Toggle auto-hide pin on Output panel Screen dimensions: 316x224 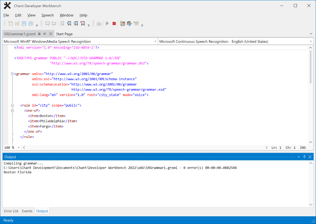tap(304, 157)
